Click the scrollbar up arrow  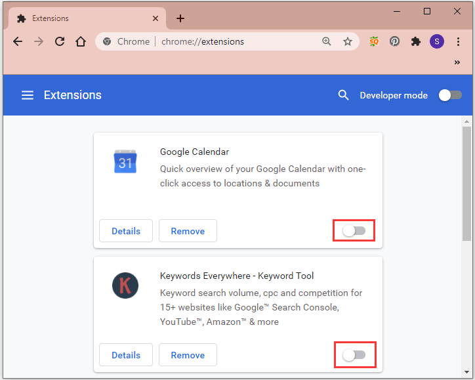[466, 121]
